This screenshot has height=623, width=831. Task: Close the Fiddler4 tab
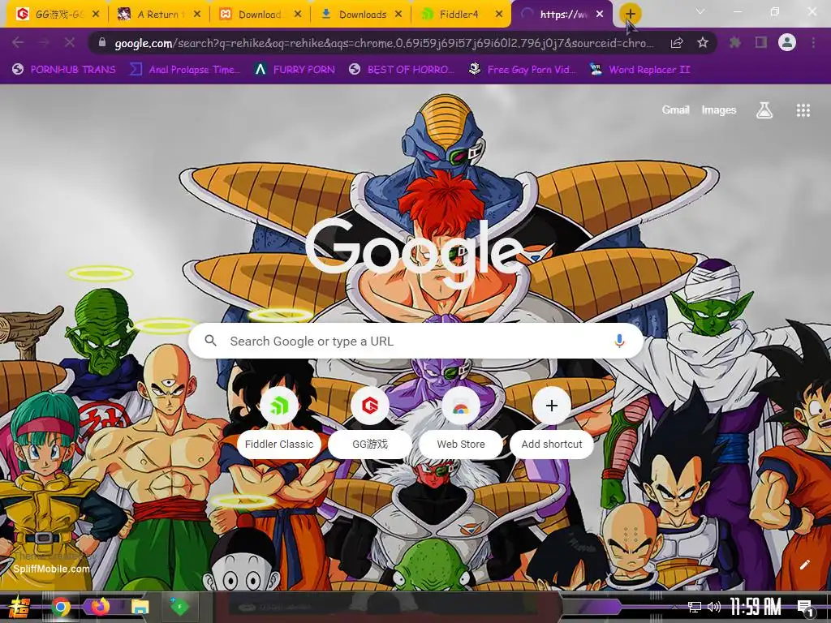coord(499,15)
